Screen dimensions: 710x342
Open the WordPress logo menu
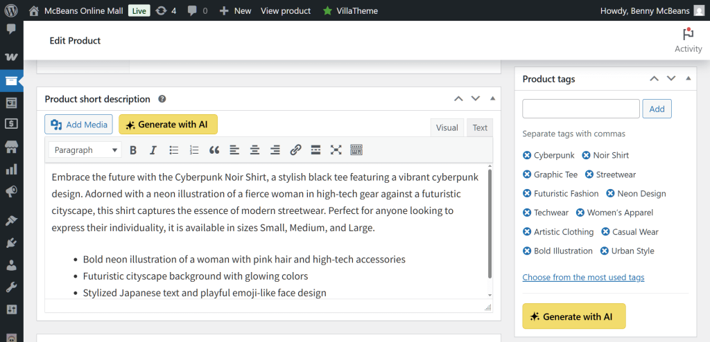coord(11,10)
